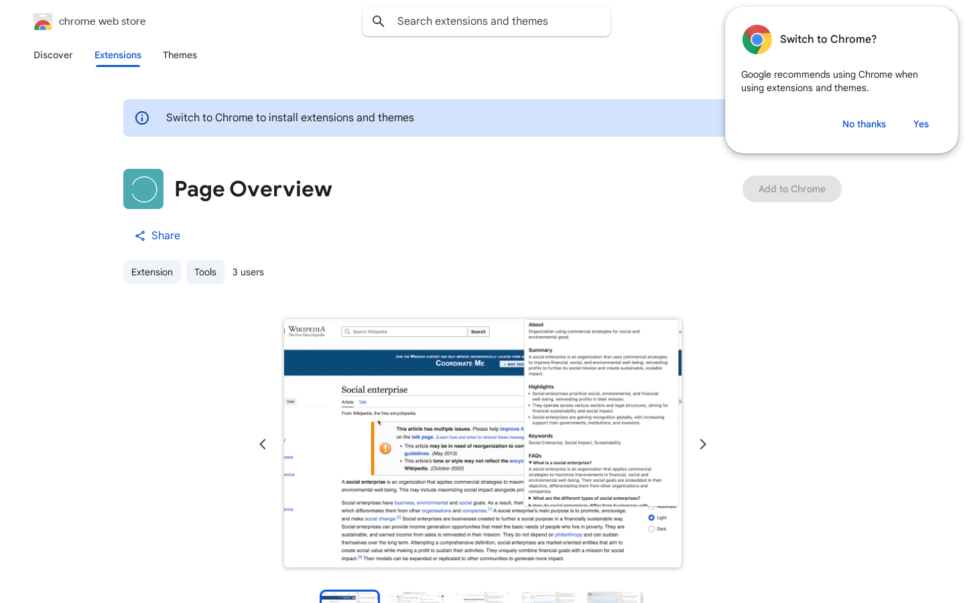
Task: Switch to the Themes tab
Action: coord(180,55)
